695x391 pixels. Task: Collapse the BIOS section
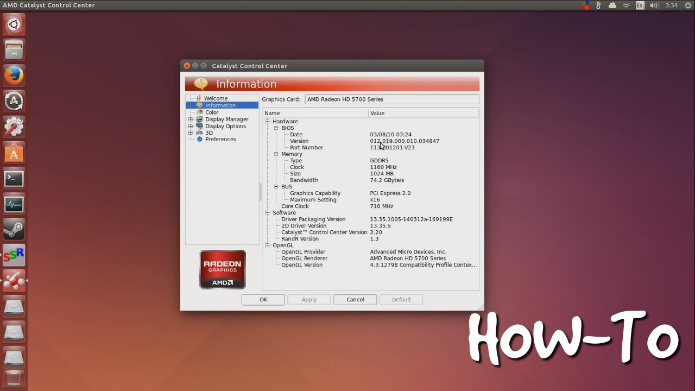[x=276, y=128]
